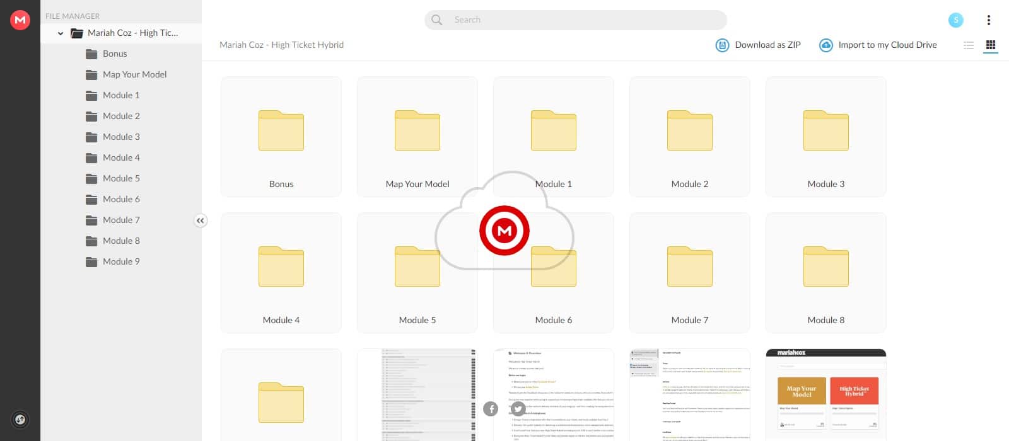This screenshot has width=1009, height=441.
Task: Collapse the file manager sidebar panel
Action: point(200,220)
